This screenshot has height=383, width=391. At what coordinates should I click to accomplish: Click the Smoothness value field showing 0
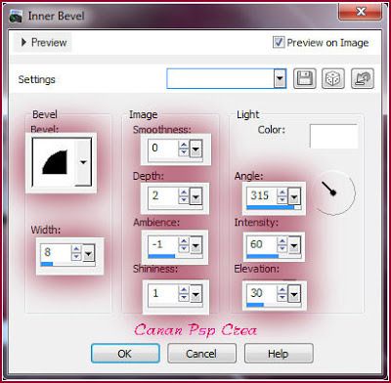[x=163, y=149]
